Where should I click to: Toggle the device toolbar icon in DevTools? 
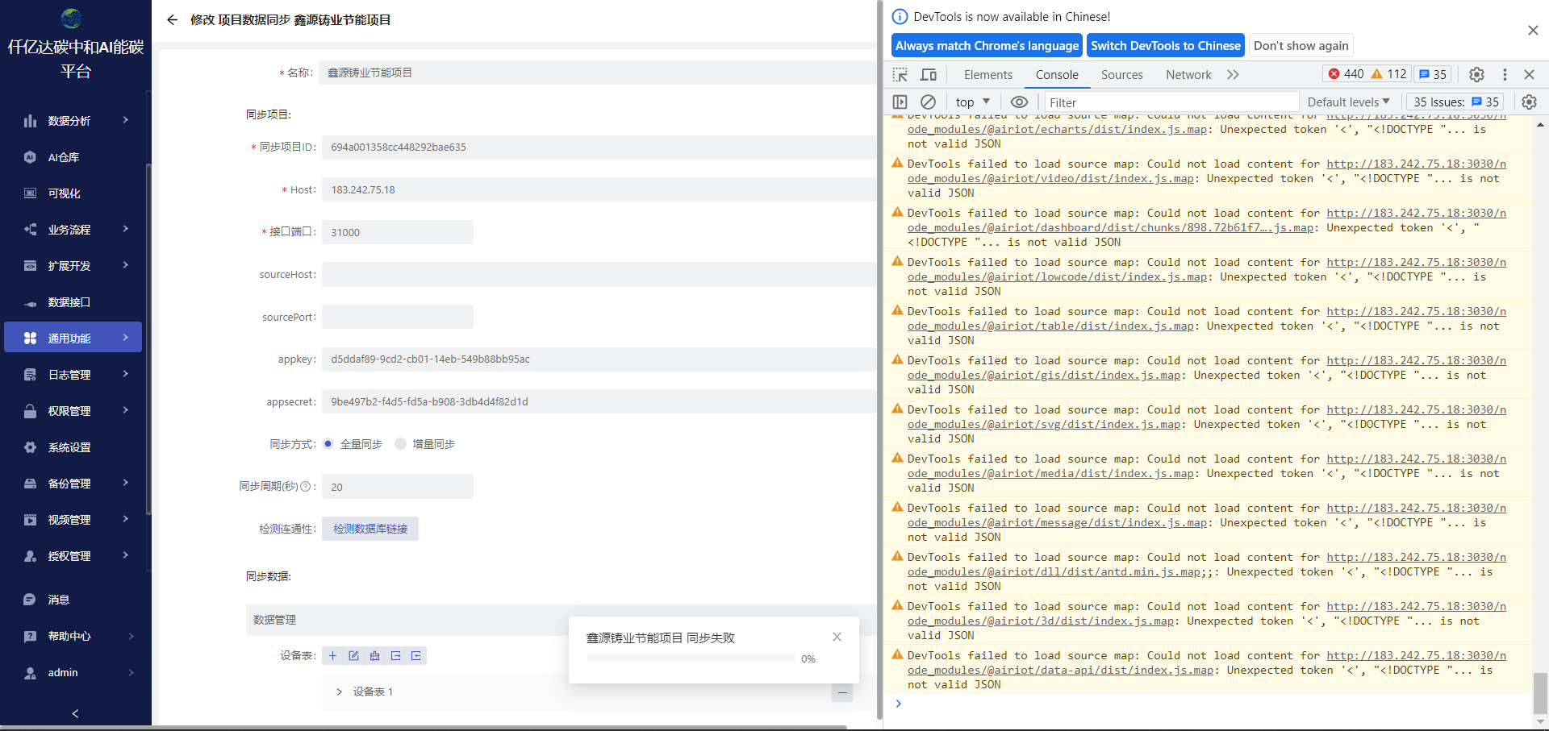tap(929, 75)
